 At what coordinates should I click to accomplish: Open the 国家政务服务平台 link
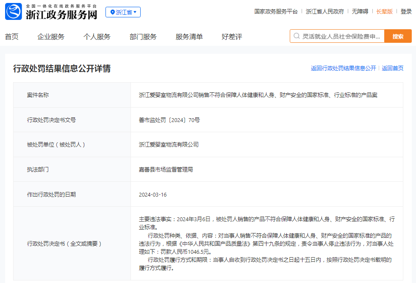click(276, 11)
